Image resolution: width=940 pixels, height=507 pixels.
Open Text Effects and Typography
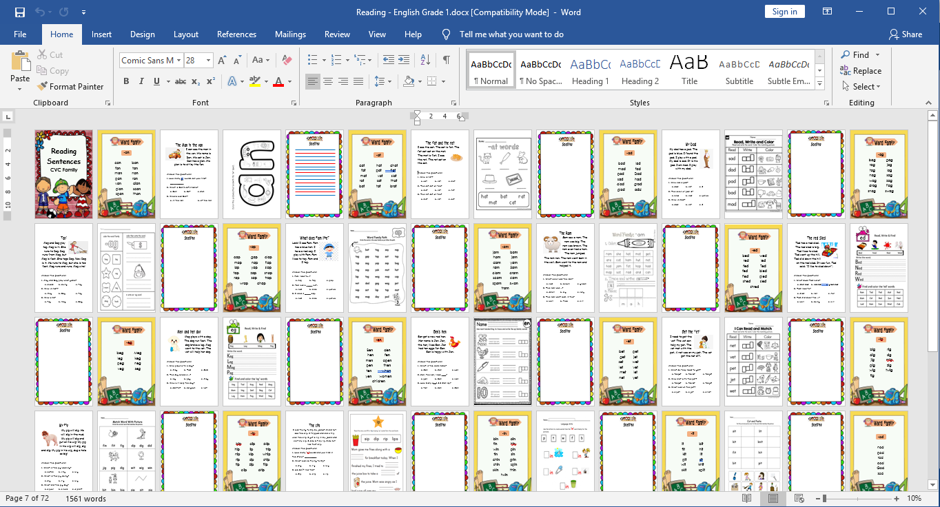[232, 81]
